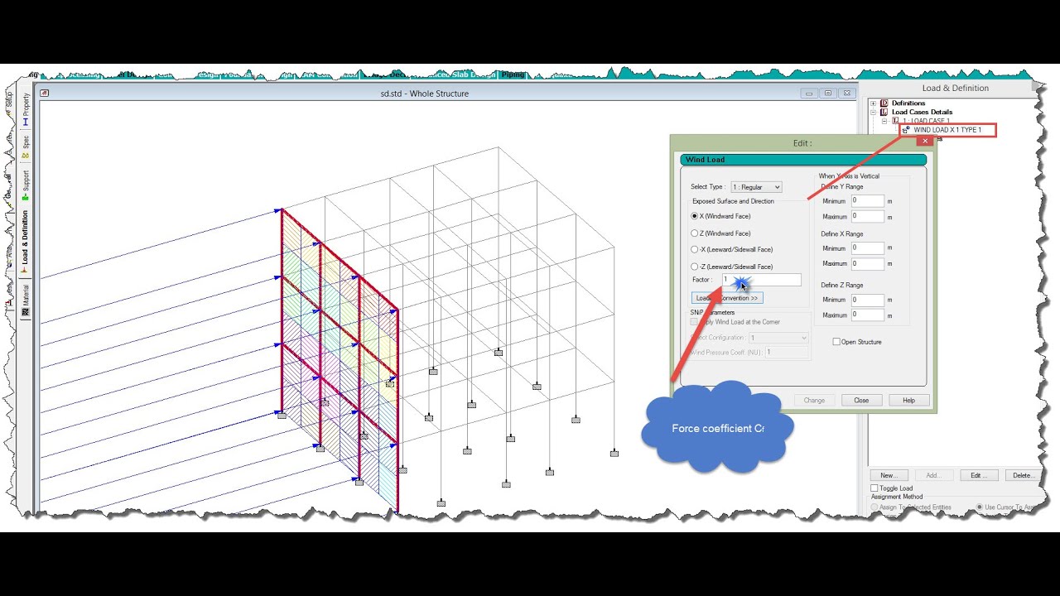This screenshot has width=1060, height=596.
Task: Select X (Windward Face) radio button
Action: point(695,216)
